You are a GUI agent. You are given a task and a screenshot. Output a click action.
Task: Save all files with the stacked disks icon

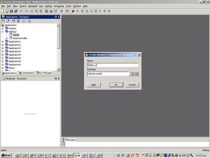pos(16,11)
